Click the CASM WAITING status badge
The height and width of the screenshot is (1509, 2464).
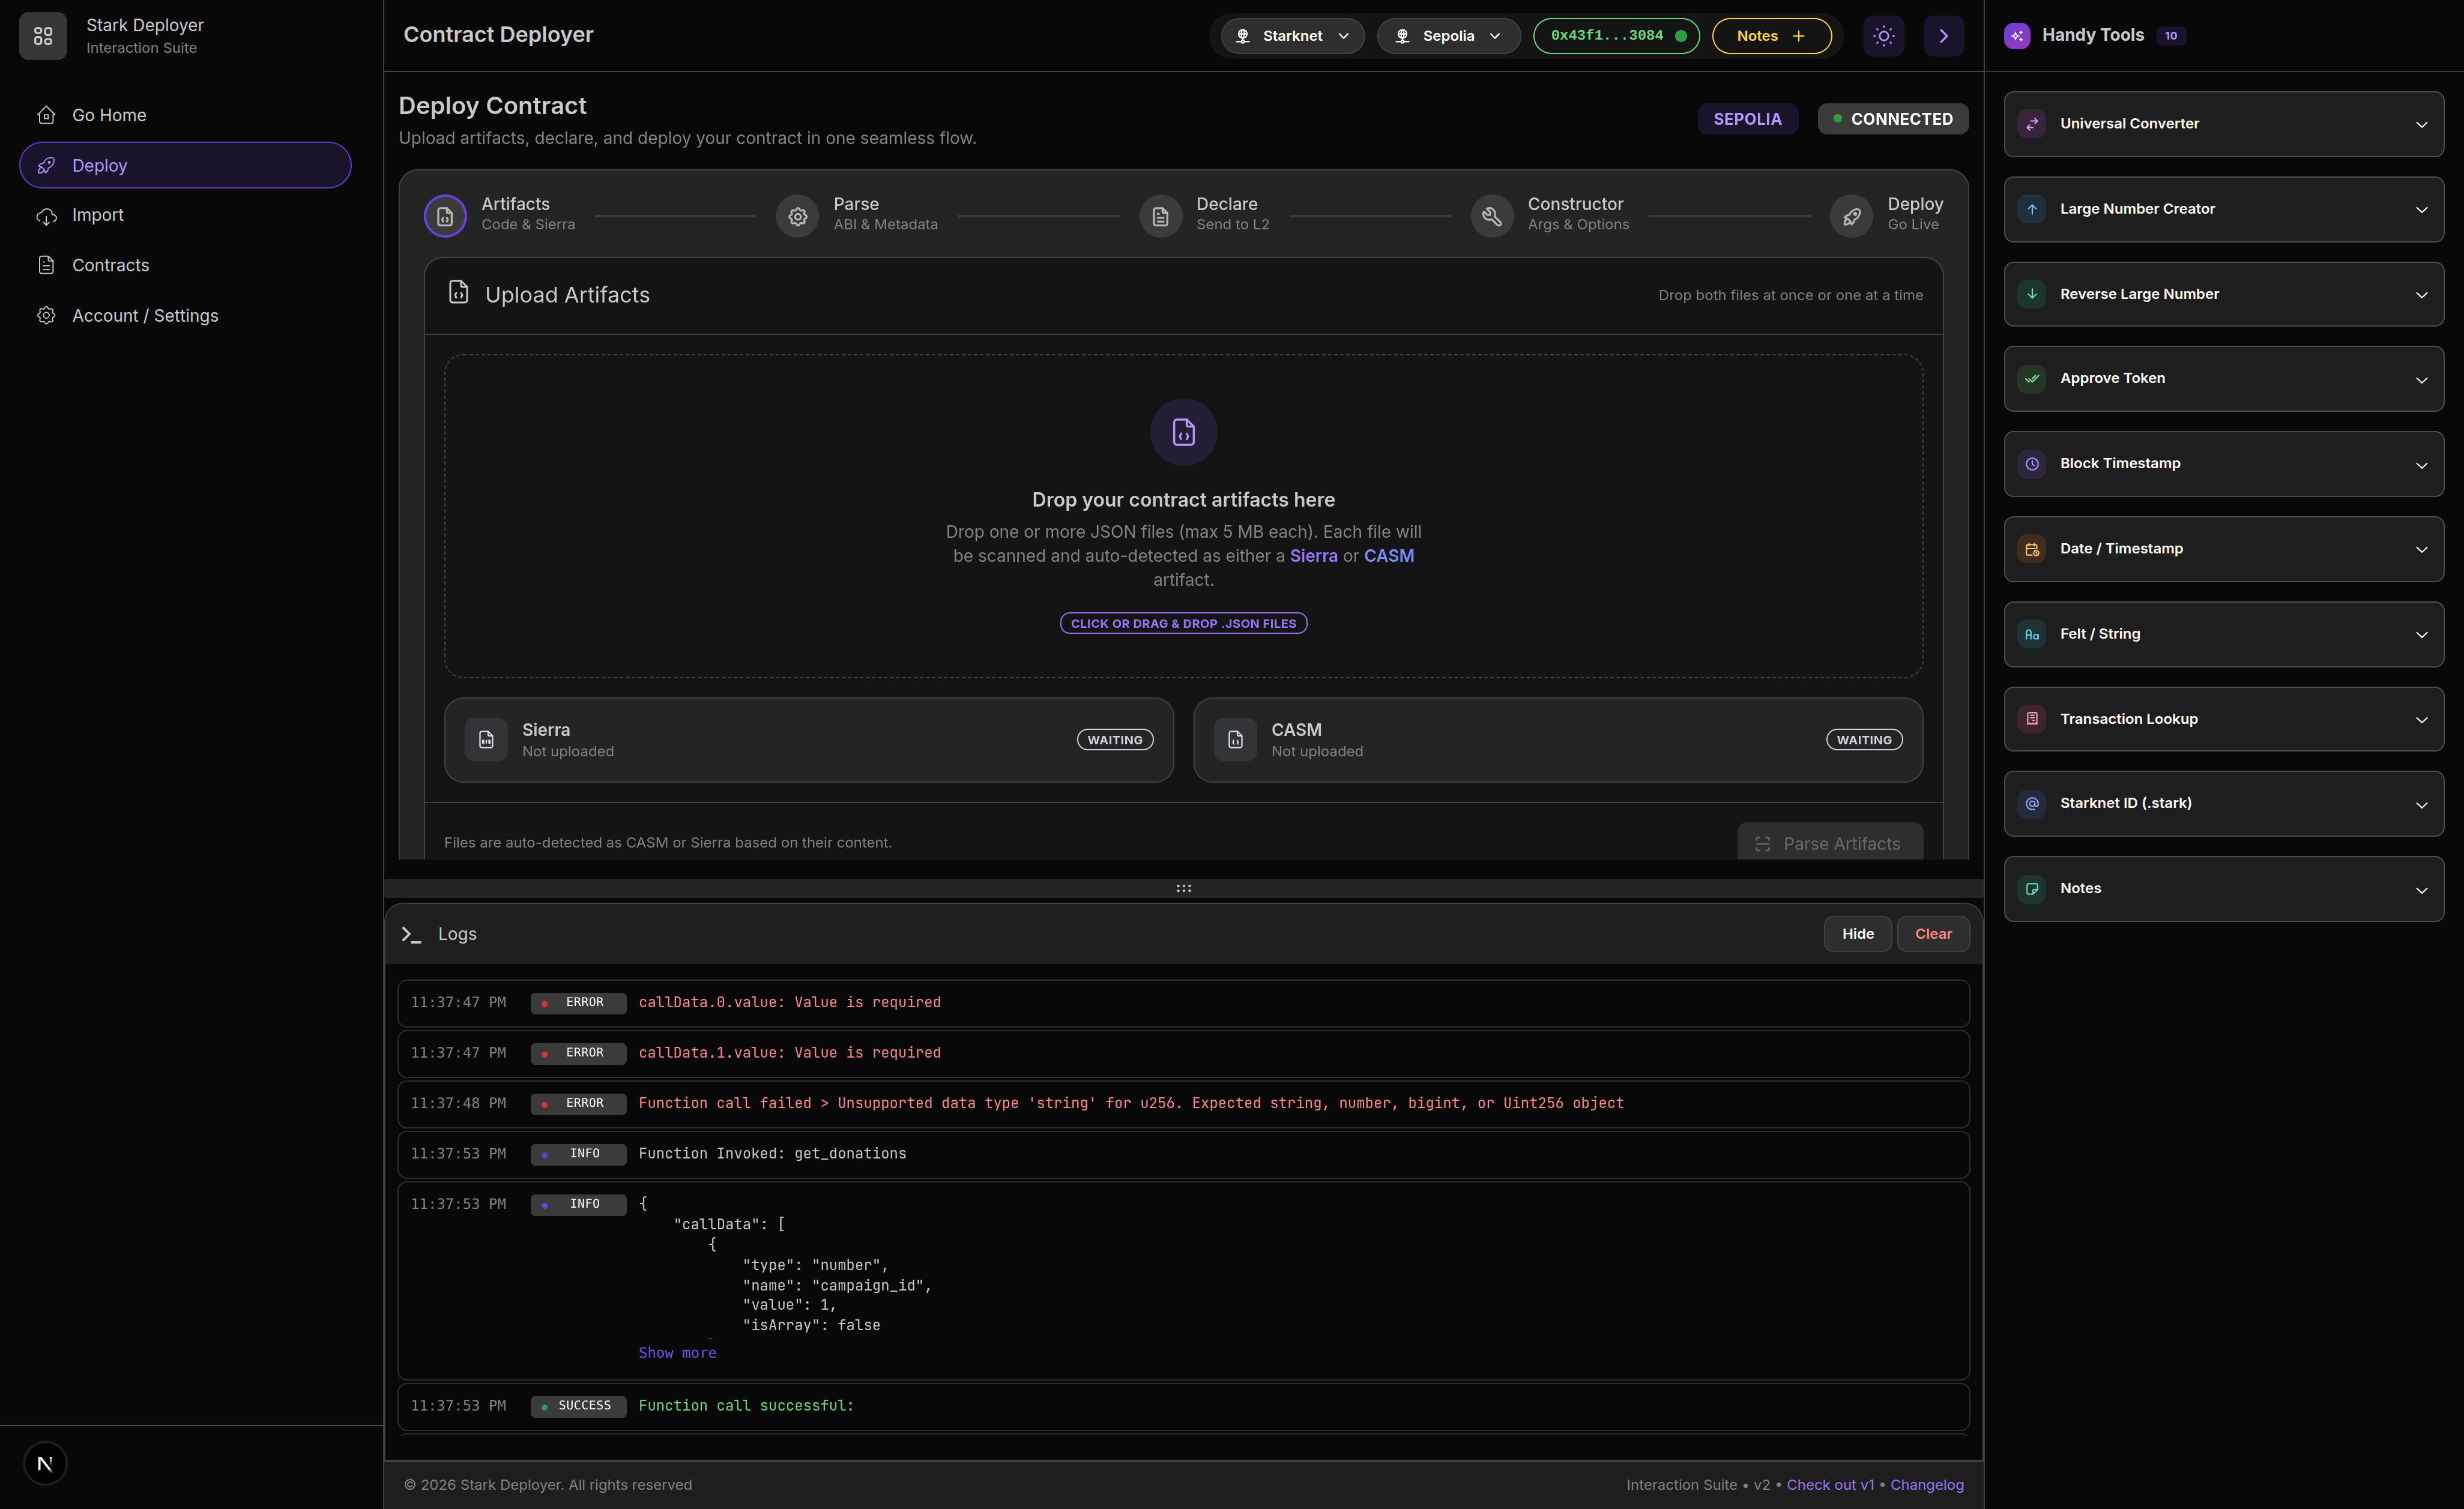(1864, 740)
